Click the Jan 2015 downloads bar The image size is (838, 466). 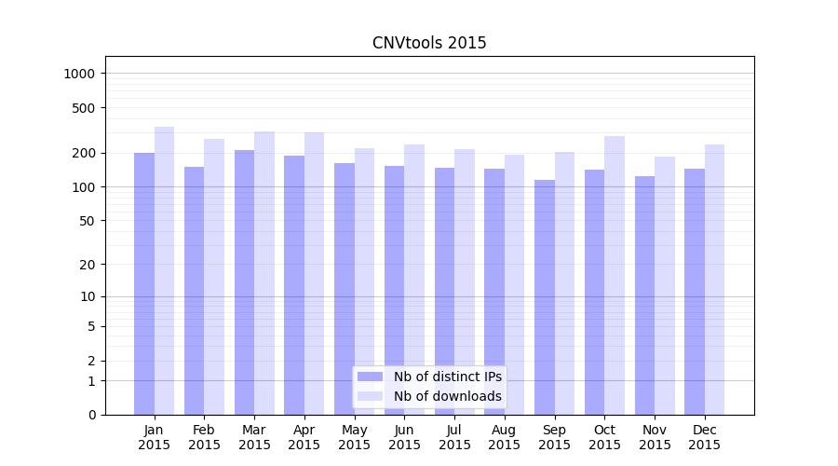pos(165,270)
